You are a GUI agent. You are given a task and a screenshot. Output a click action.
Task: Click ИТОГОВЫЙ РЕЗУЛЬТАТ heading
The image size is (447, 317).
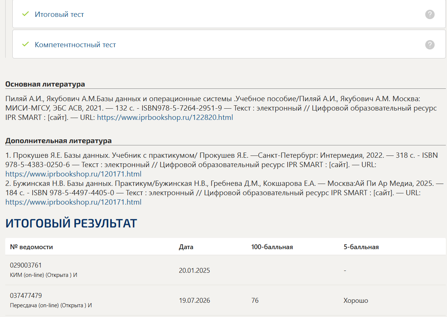click(71, 223)
